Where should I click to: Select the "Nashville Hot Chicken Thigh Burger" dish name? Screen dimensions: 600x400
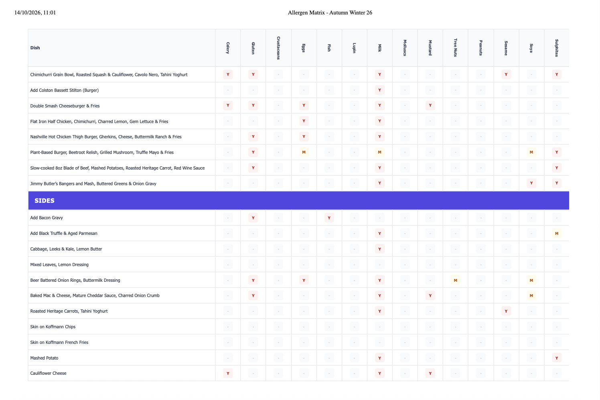pyautogui.click(x=106, y=137)
